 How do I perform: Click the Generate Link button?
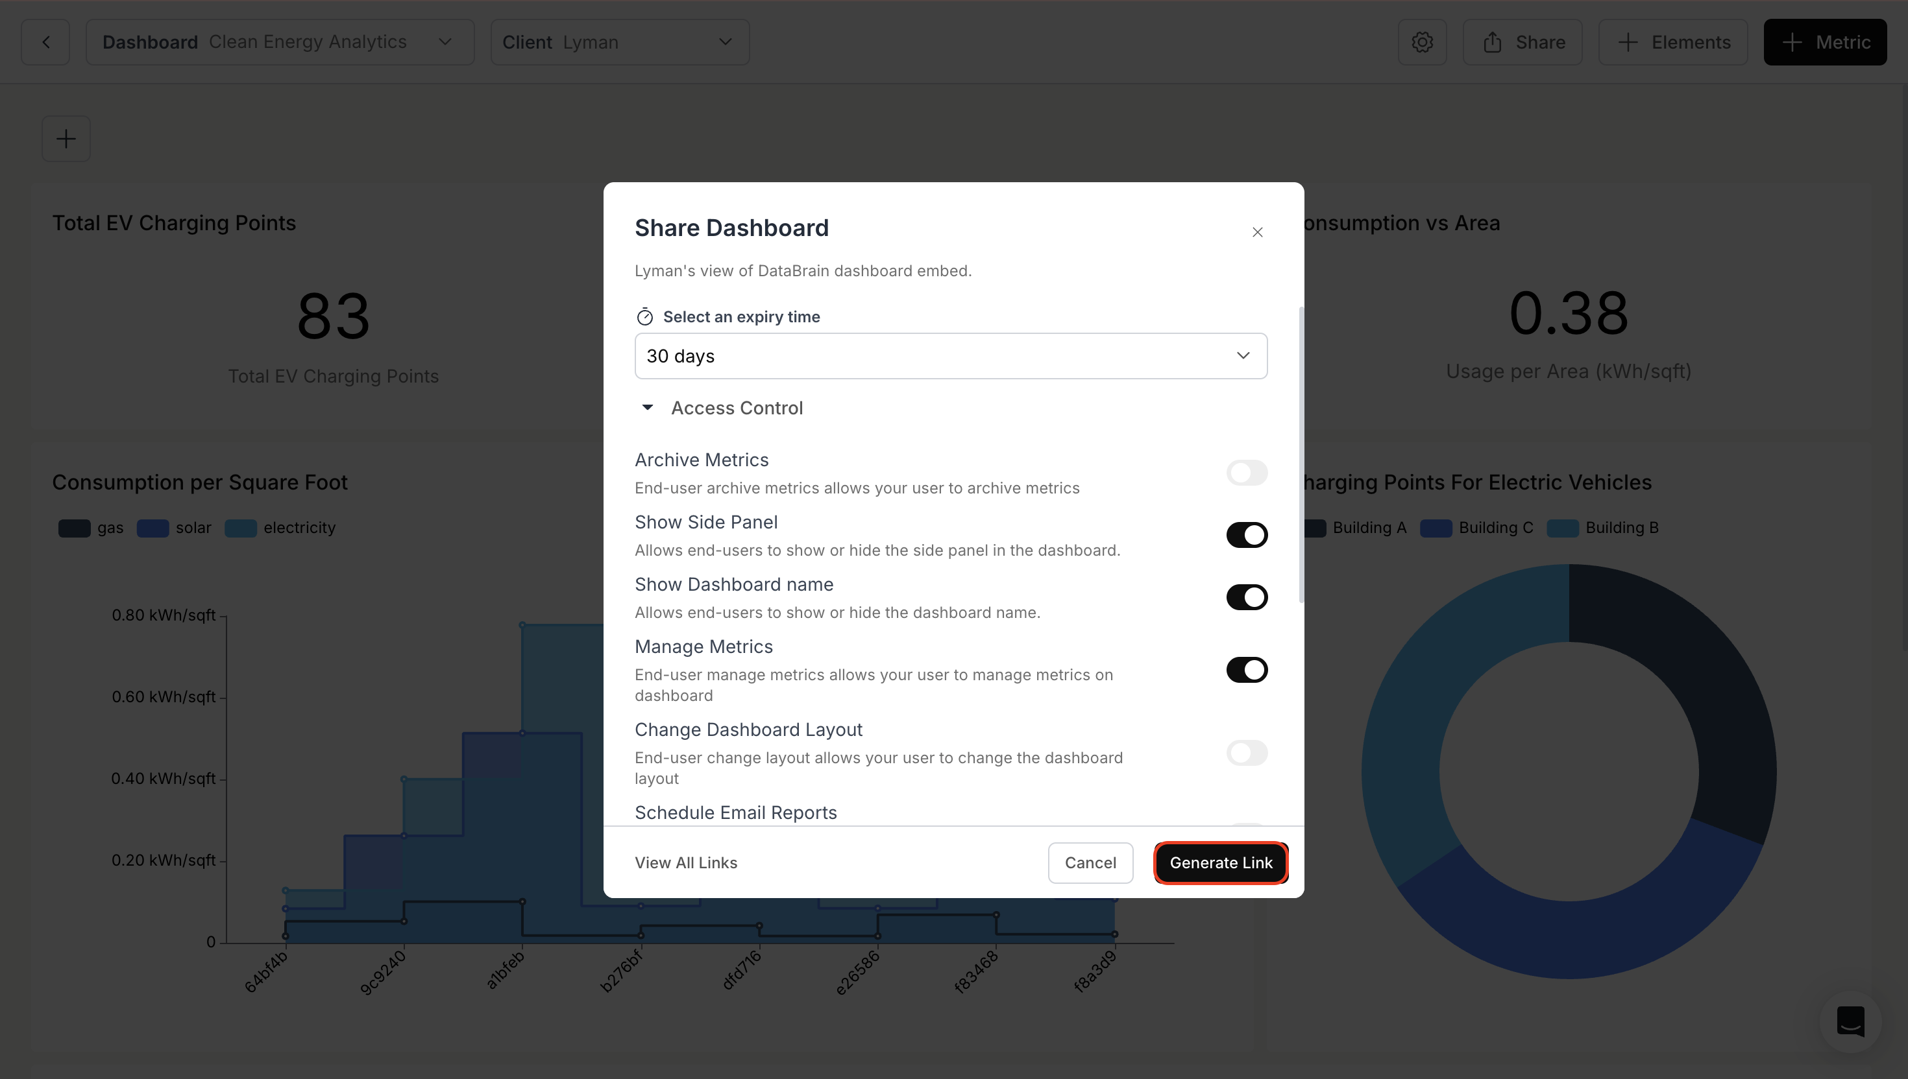[x=1221, y=862]
